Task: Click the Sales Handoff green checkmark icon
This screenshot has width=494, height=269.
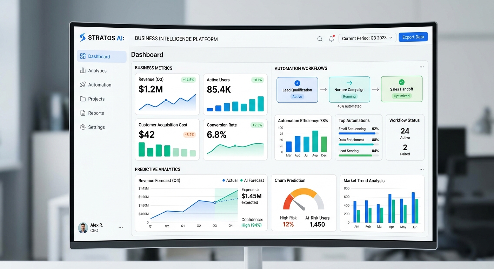Action: (402, 82)
